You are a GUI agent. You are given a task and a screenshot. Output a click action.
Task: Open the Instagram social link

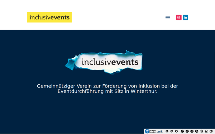pyautogui.click(x=179, y=18)
